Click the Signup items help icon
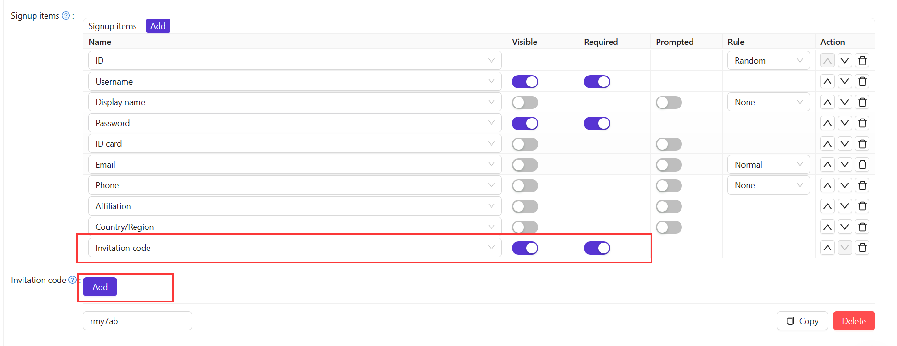The width and height of the screenshot is (897, 346). (66, 16)
